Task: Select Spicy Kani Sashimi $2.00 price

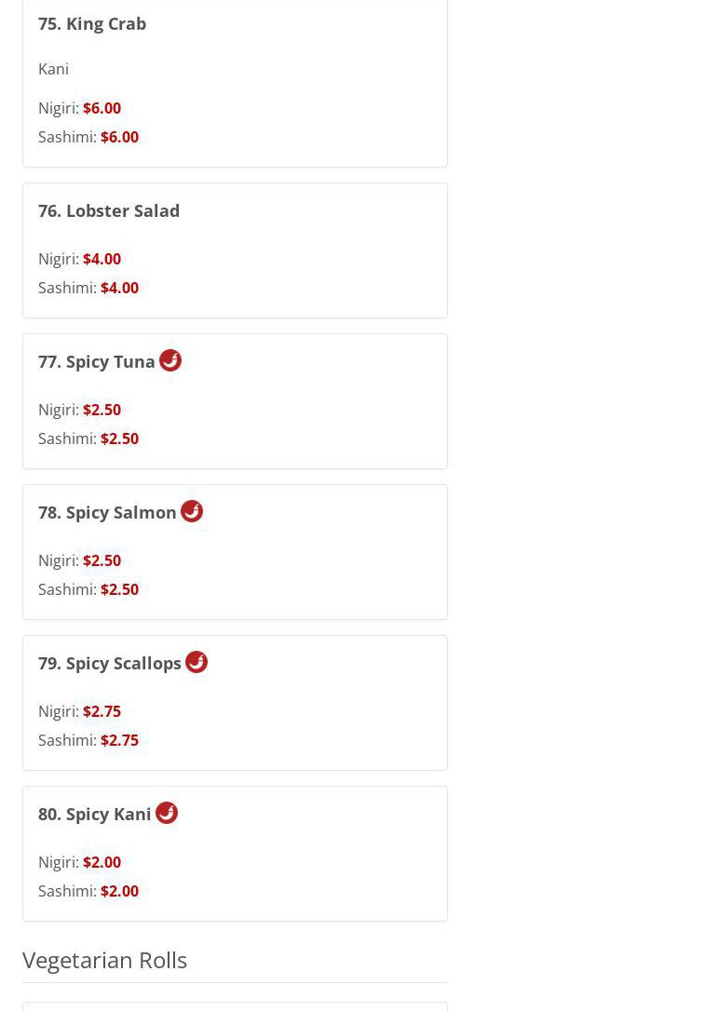Action: (x=88, y=891)
